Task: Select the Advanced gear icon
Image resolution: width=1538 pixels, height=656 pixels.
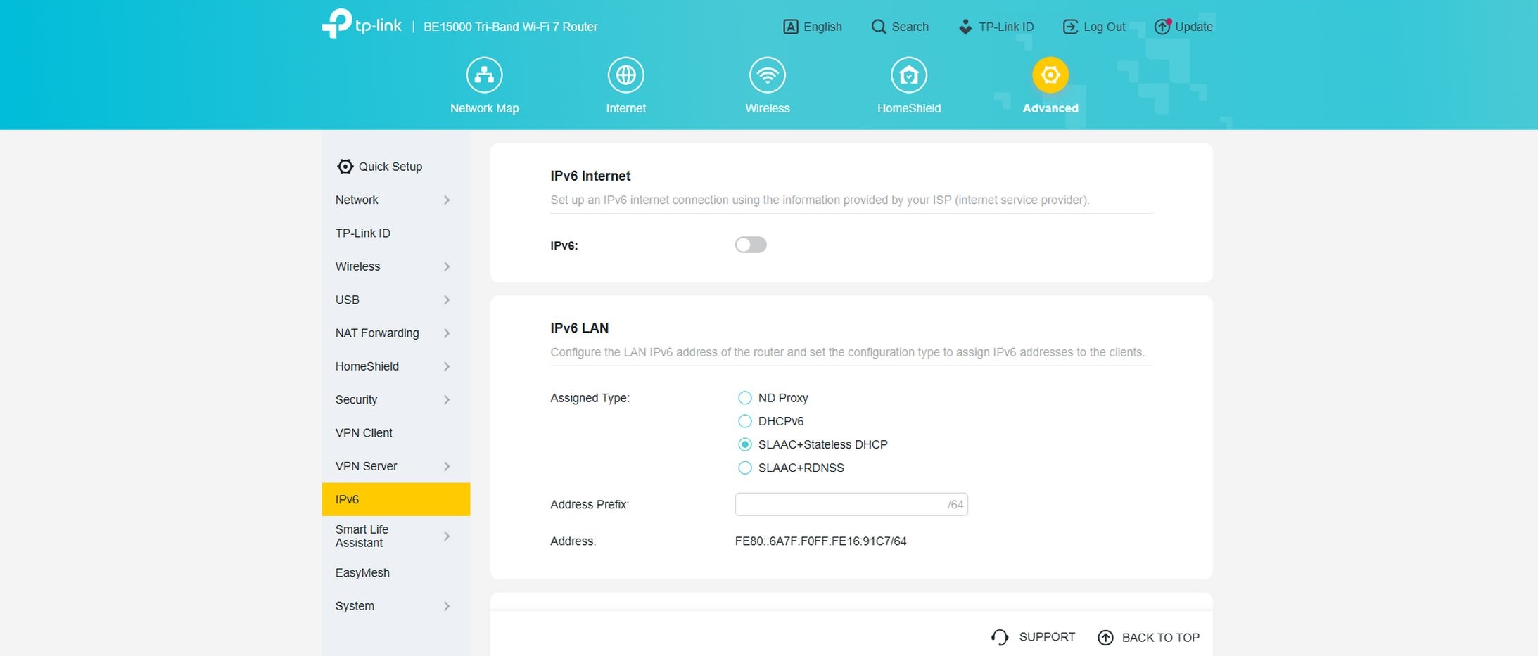Action: tap(1050, 75)
